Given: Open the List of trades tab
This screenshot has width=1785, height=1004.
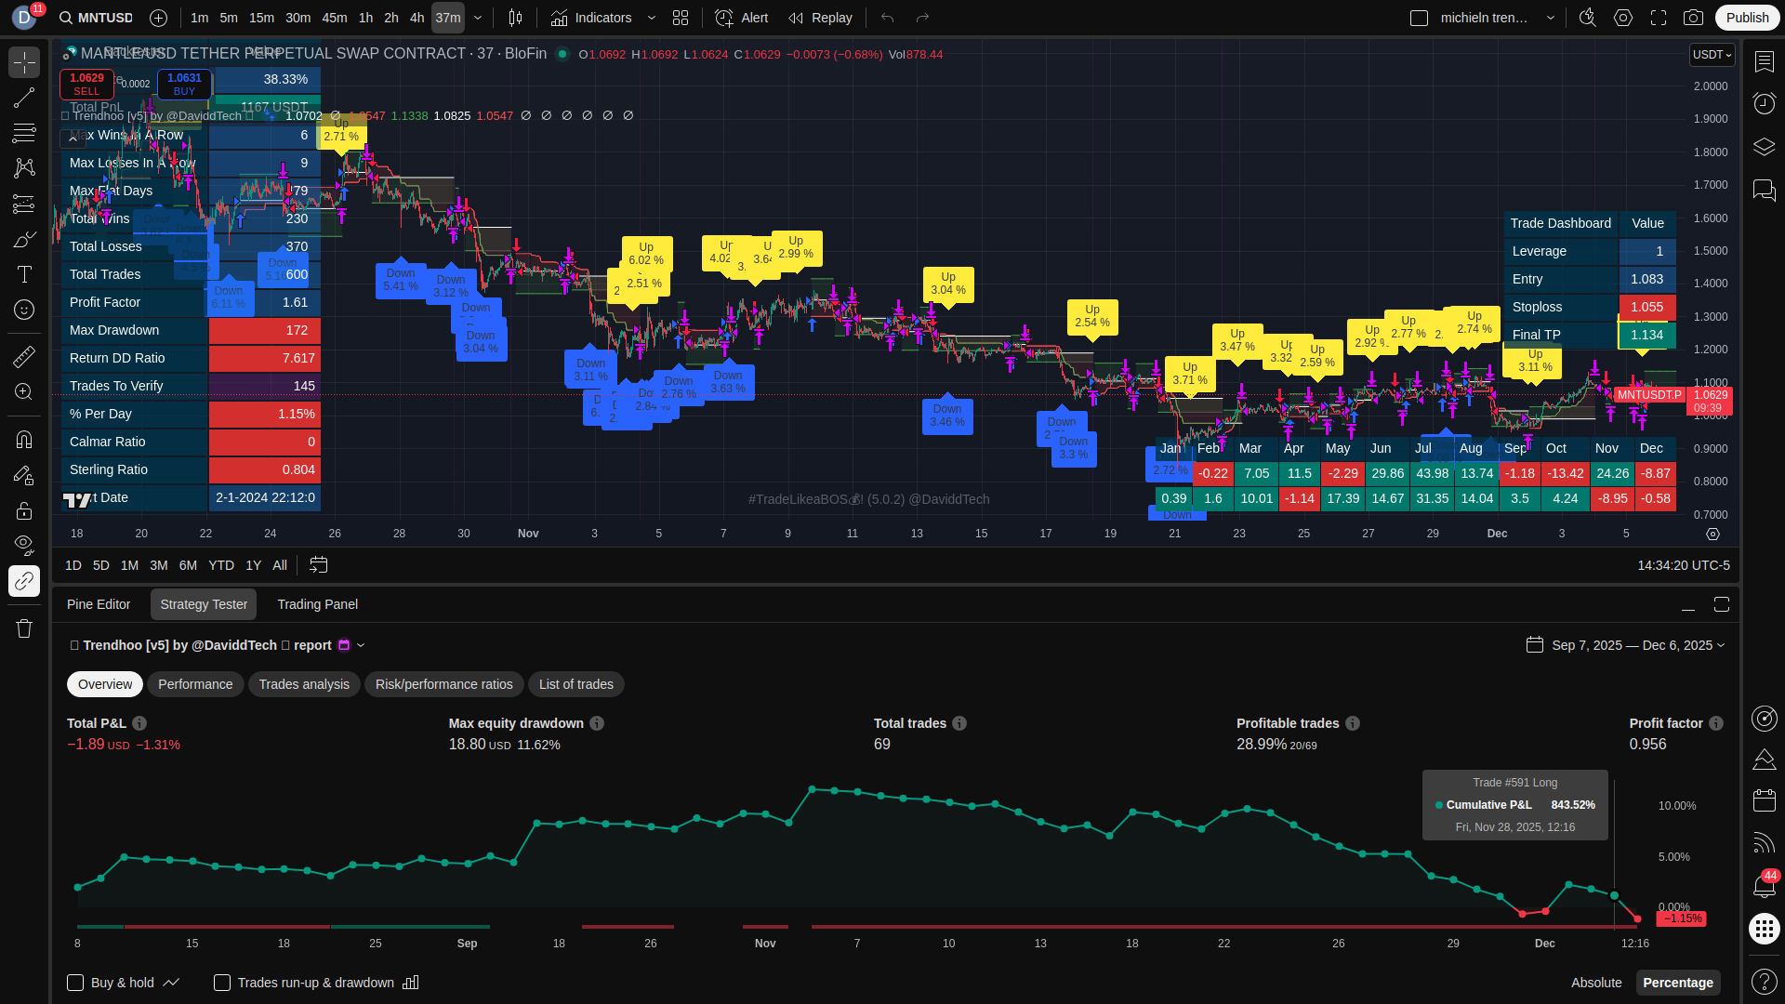Looking at the screenshot, I should click(575, 684).
